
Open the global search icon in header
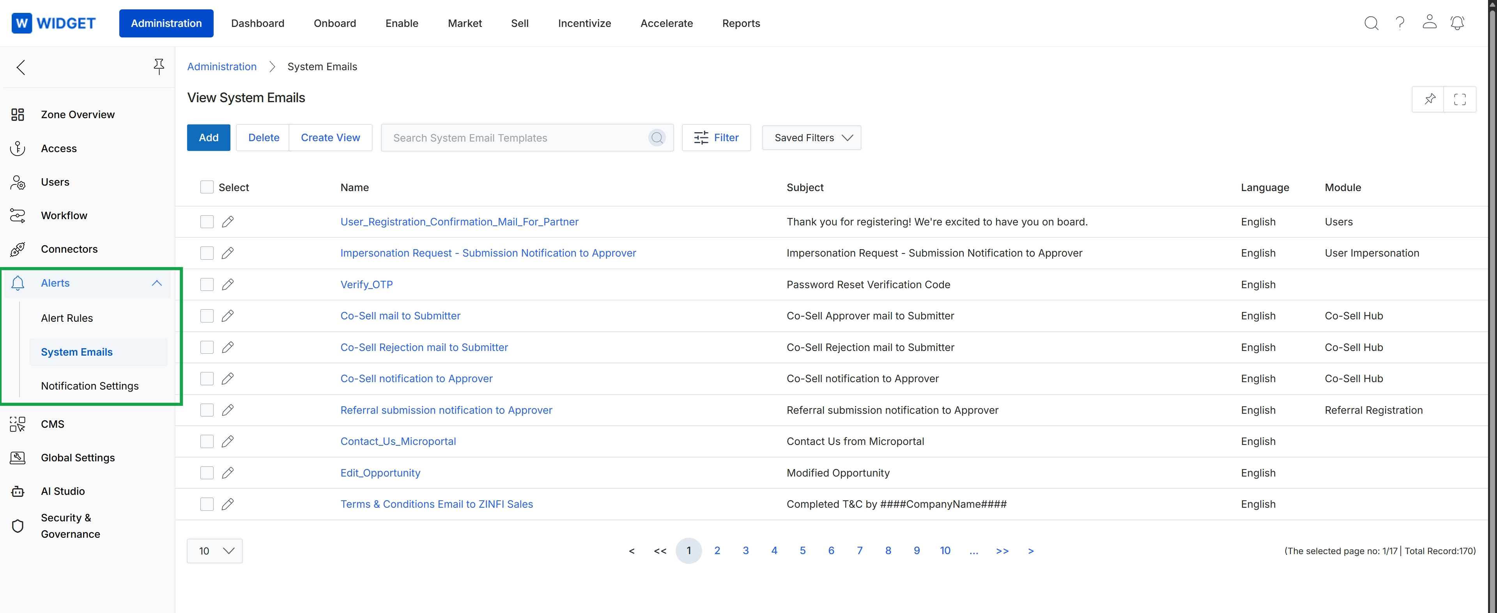click(1371, 23)
